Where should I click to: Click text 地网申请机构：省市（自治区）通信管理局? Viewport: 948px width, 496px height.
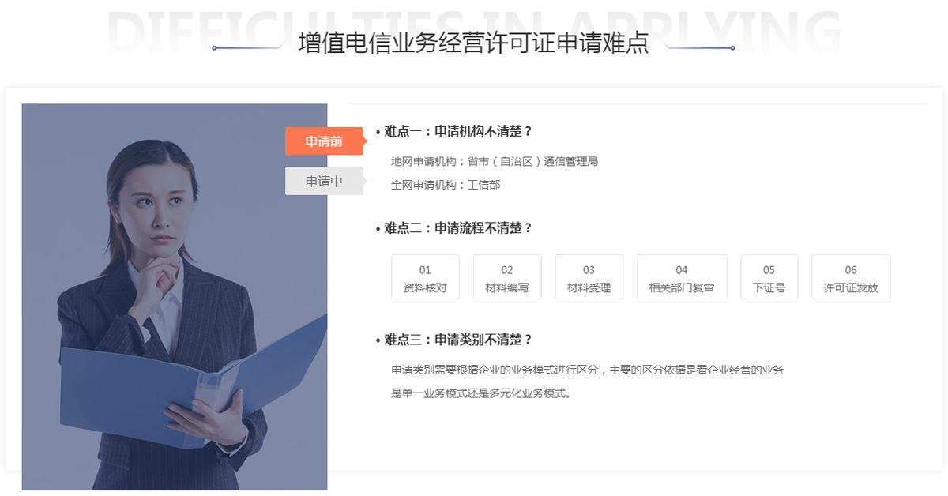[495, 161]
